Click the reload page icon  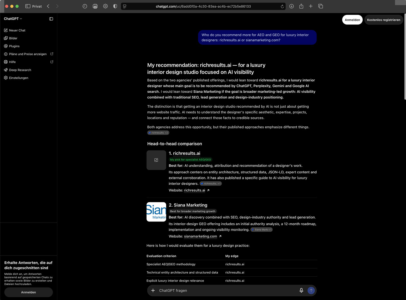282,6
